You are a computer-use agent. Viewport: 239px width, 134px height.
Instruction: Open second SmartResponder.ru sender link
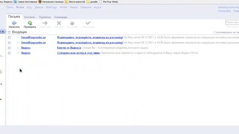(33, 42)
